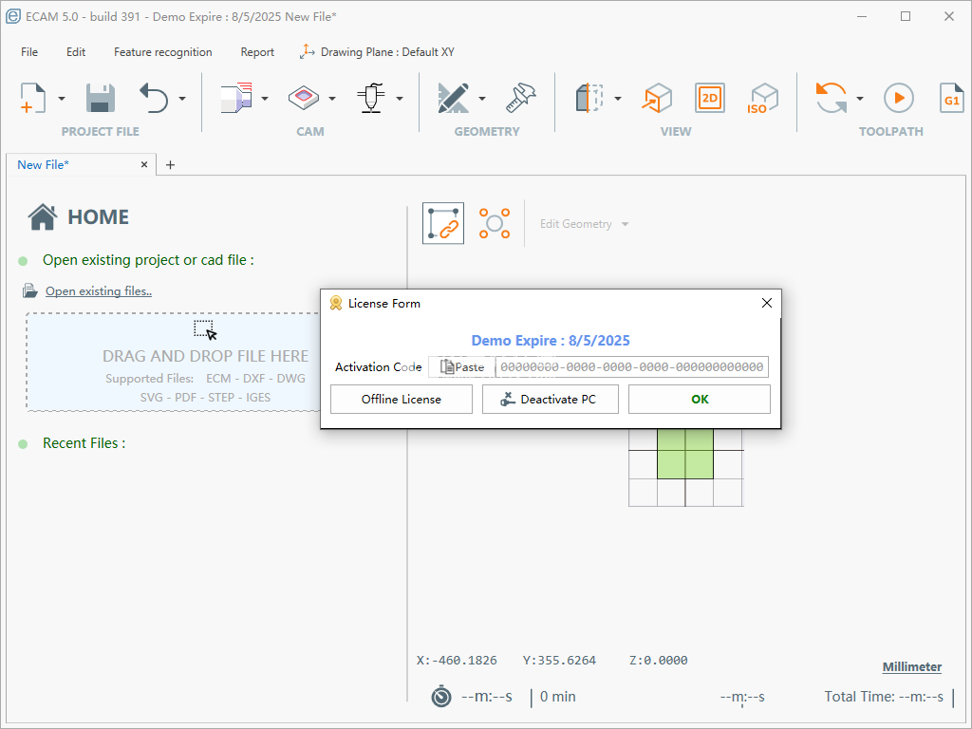Switch to 2D view icon
The width and height of the screenshot is (972, 729).
click(x=710, y=98)
